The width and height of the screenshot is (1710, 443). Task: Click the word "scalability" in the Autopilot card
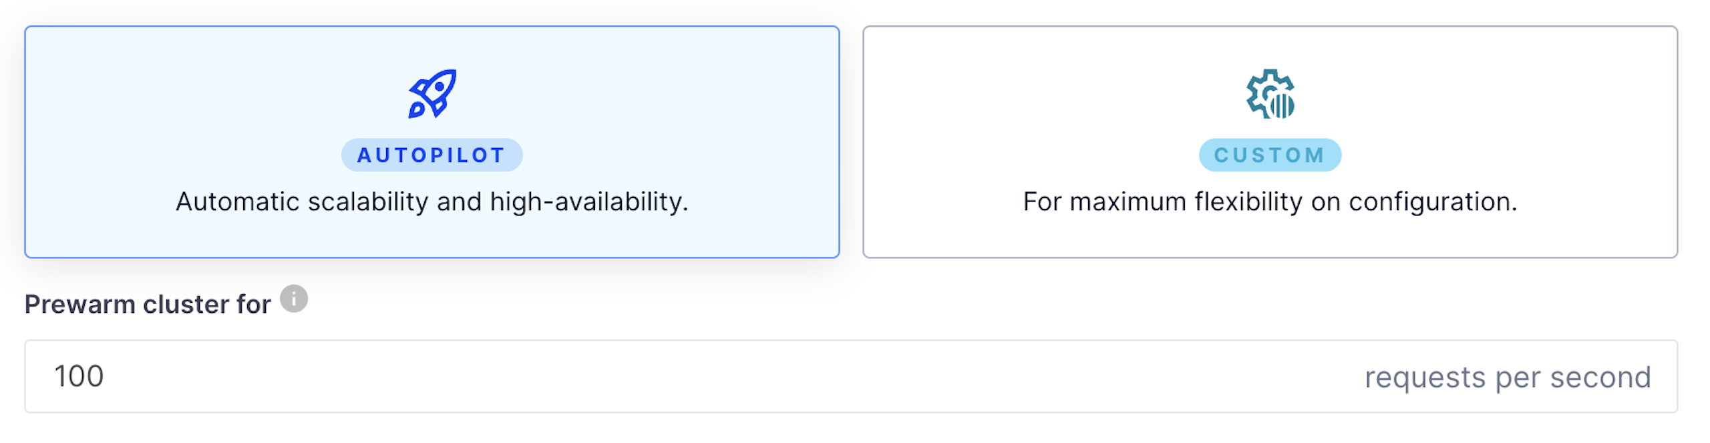pyautogui.click(x=368, y=201)
